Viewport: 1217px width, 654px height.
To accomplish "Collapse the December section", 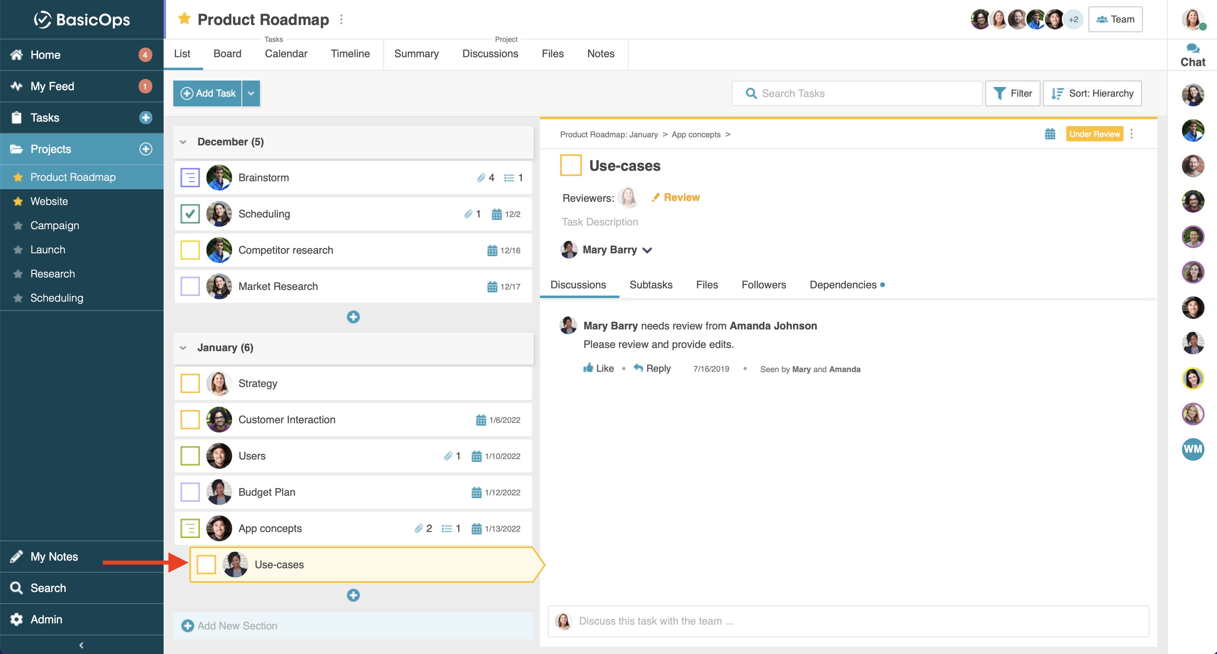I will tap(183, 142).
